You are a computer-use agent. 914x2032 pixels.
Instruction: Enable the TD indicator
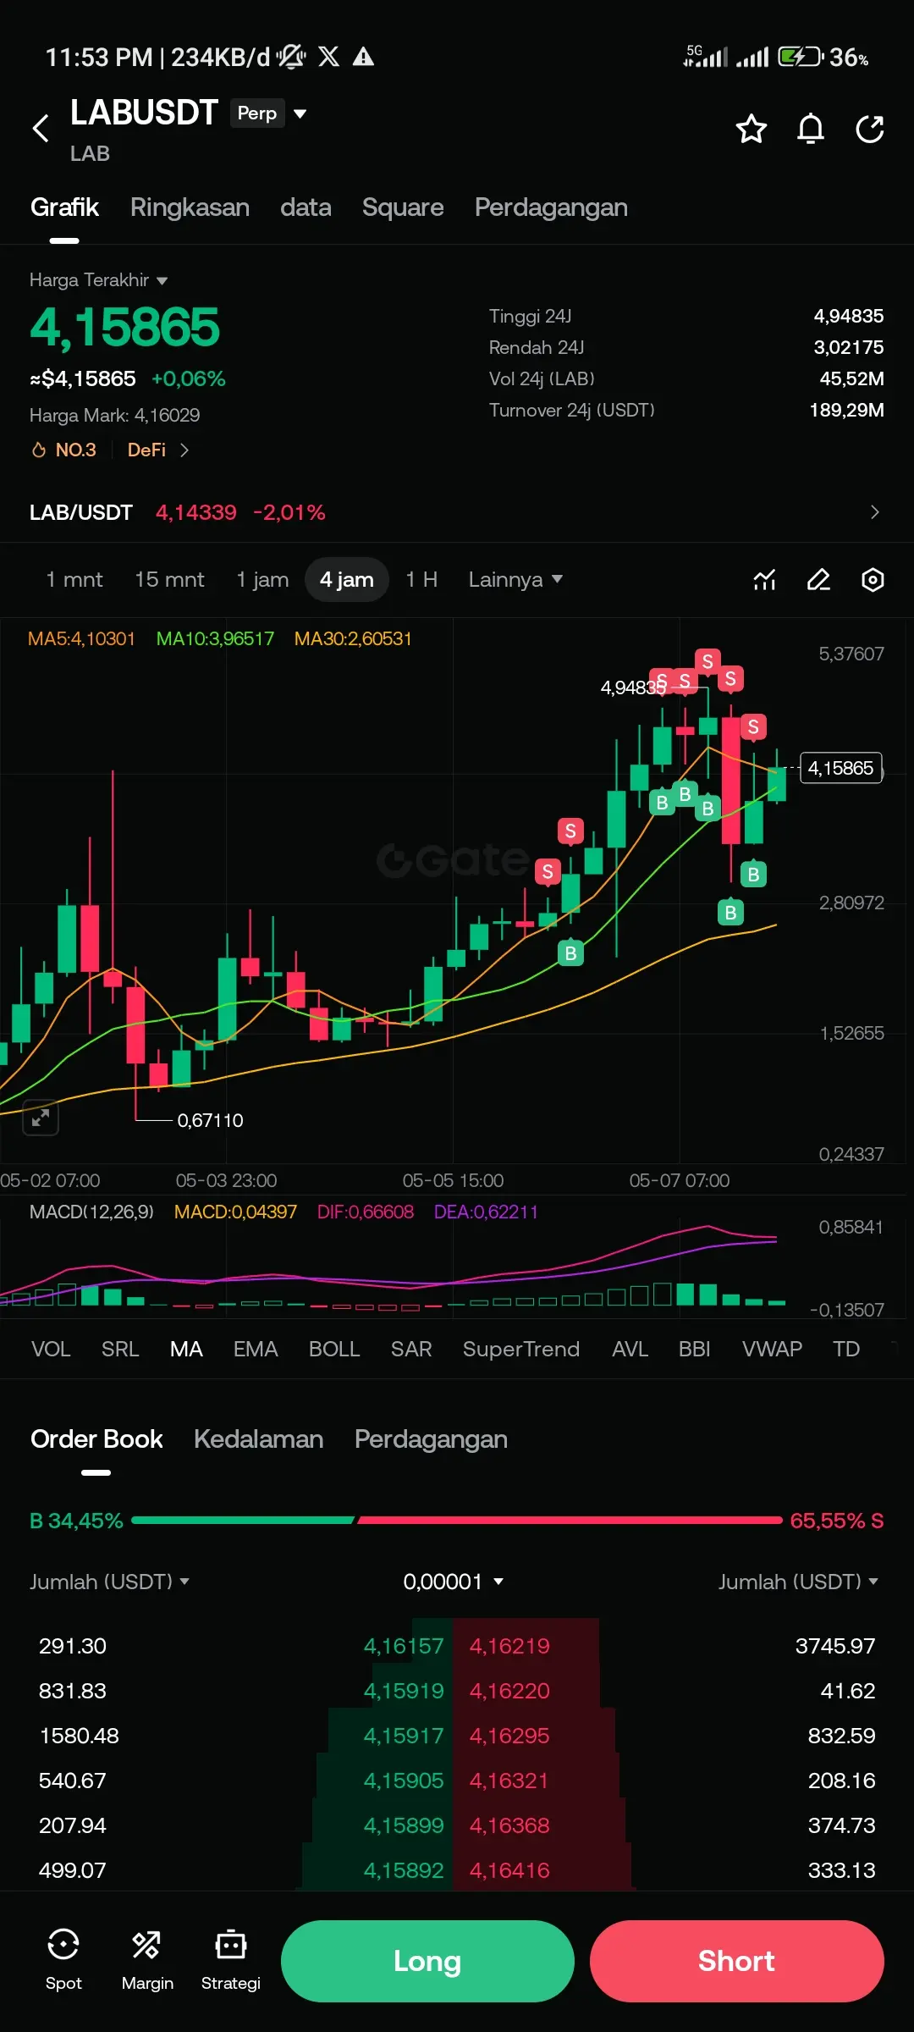[846, 1349]
